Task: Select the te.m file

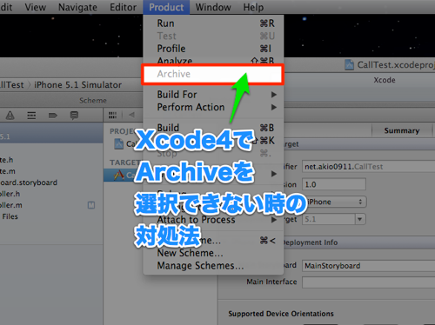Action: tap(8, 171)
